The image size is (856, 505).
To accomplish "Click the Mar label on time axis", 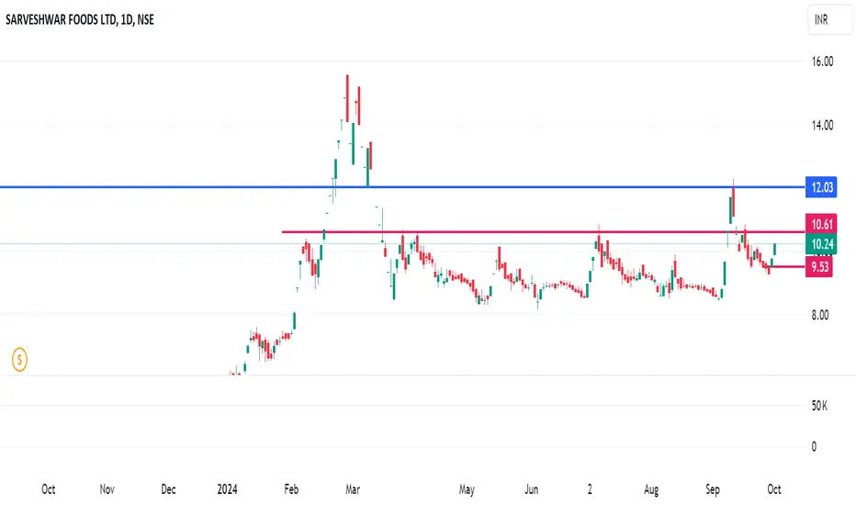I will coord(353,489).
